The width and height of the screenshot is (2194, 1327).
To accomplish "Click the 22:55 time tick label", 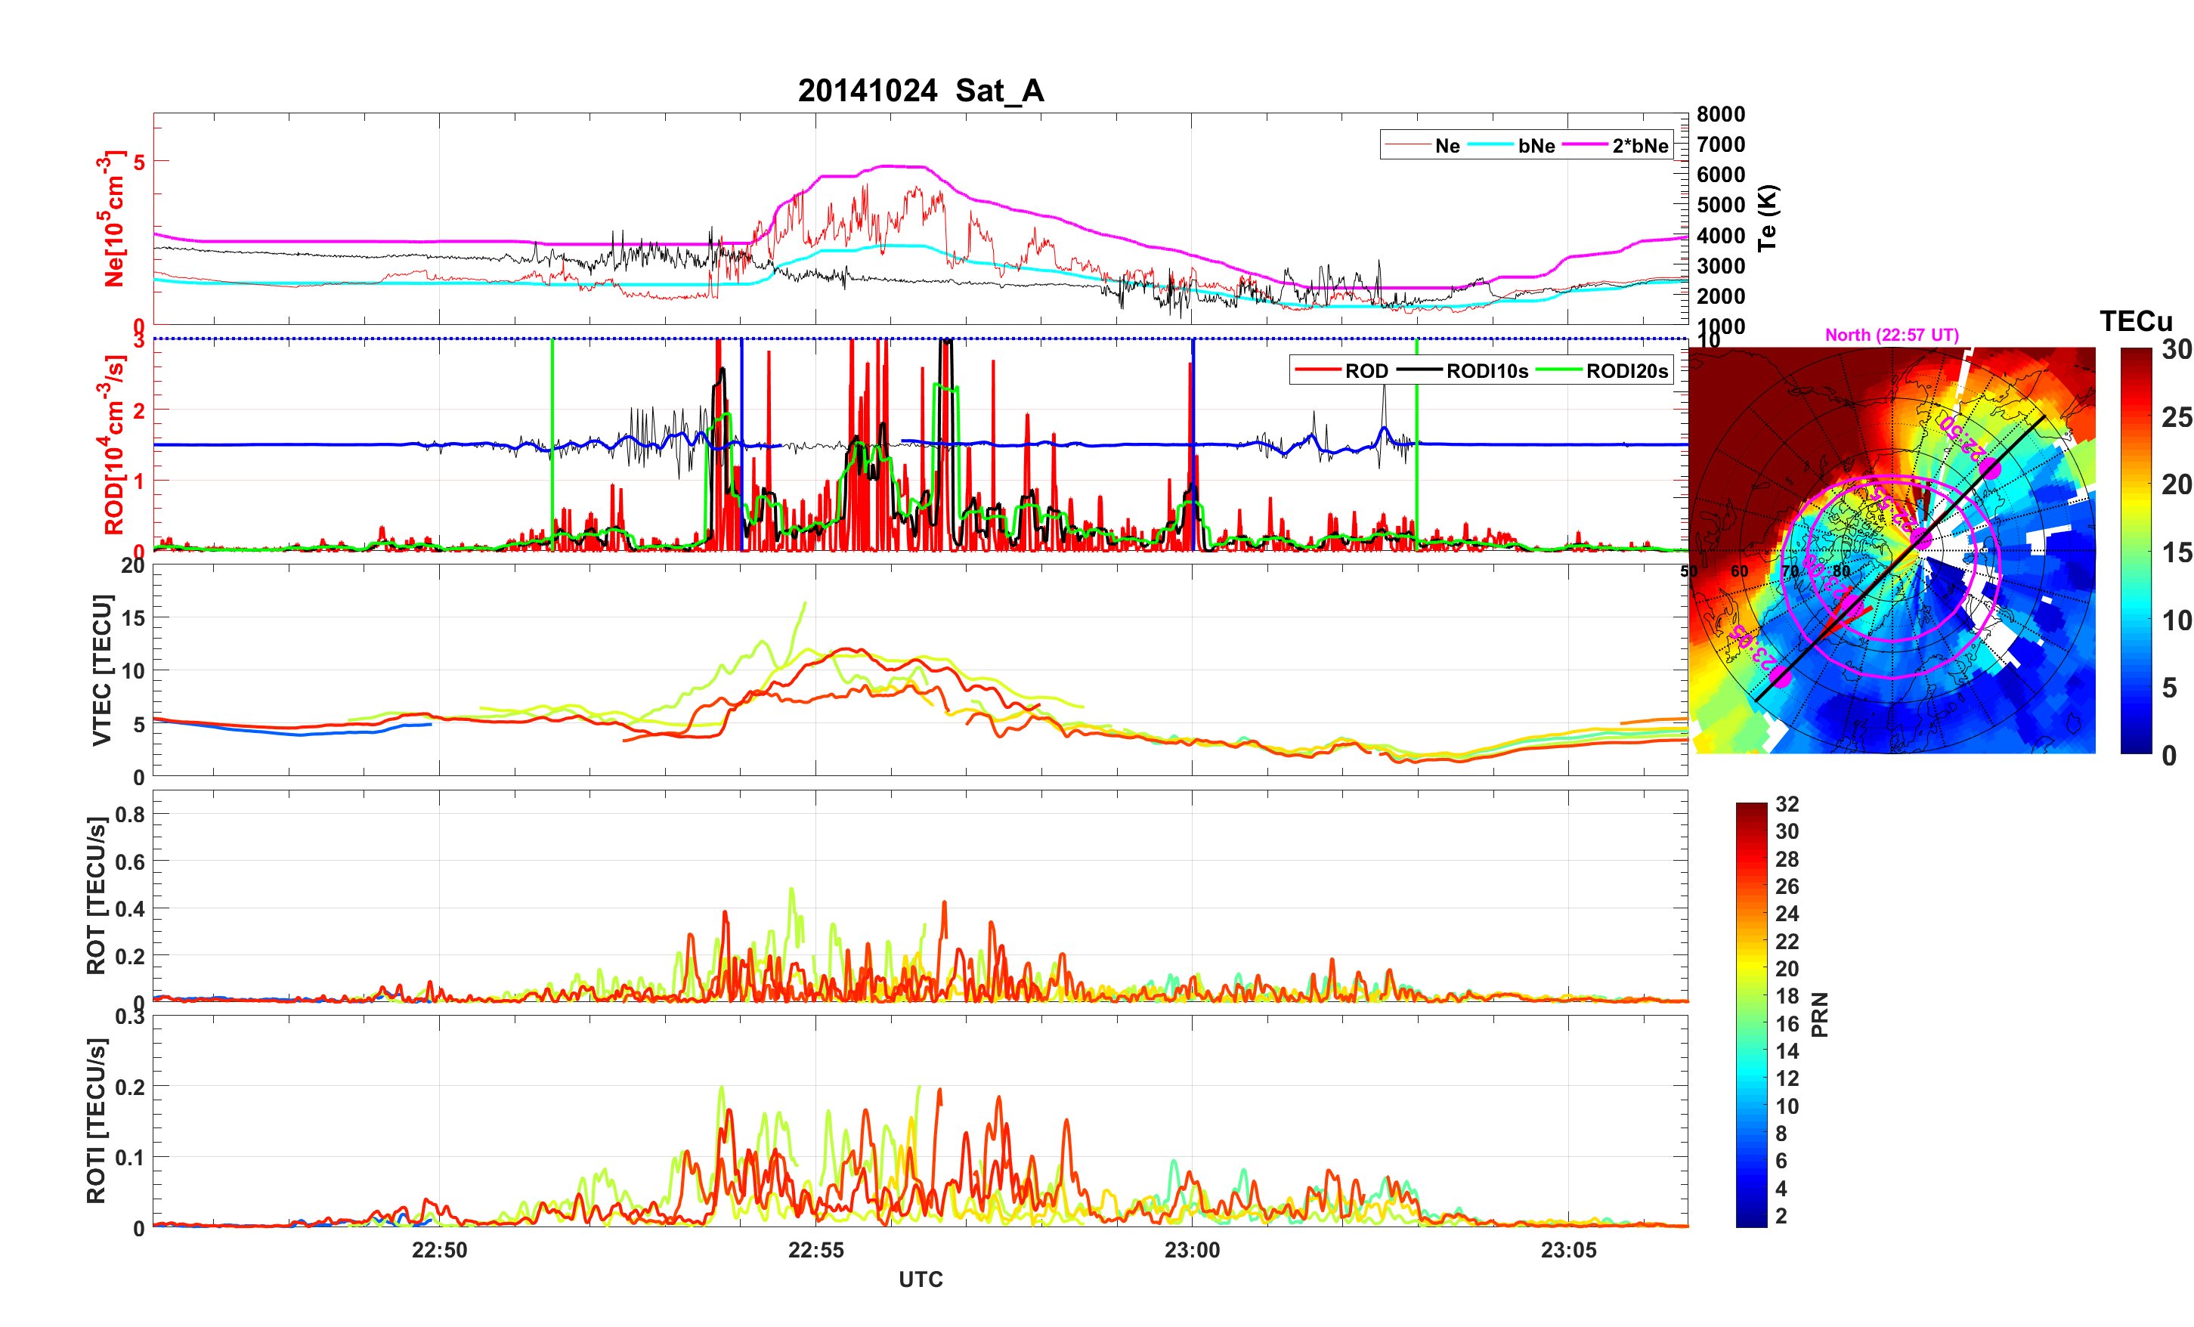I will point(815,1251).
